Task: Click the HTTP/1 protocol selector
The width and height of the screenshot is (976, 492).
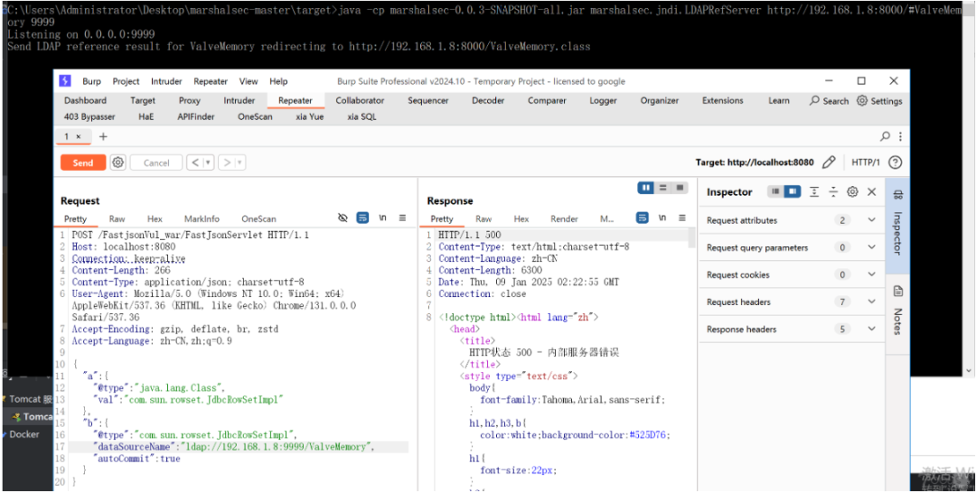Action: (x=866, y=162)
